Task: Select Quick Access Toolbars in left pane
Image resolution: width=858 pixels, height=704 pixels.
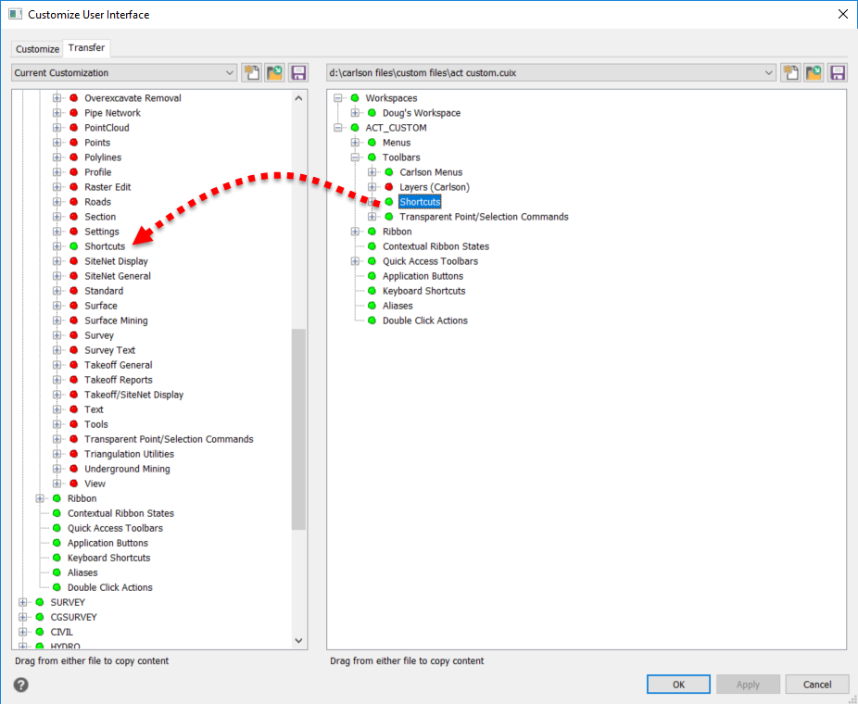Action: (x=115, y=528)
